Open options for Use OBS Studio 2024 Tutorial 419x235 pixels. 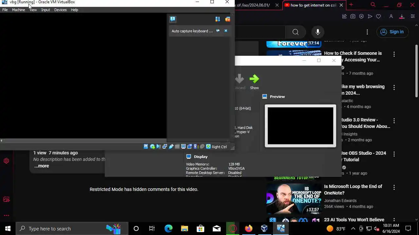click(x=394, y=154)
